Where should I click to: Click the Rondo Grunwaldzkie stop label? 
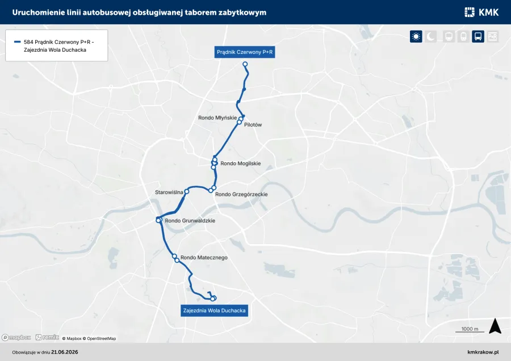coord(190,221)
